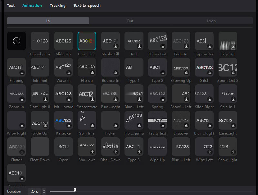Download the Typewriter animation preset
258x195 pixels.
pyautogui.click(x=210, y=46)
